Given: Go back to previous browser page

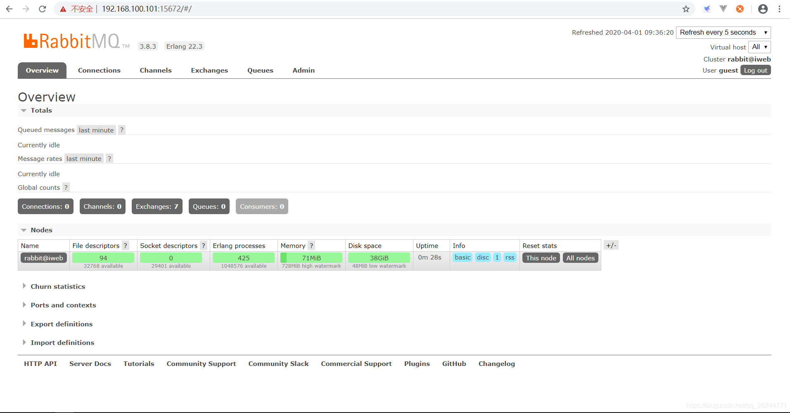Looking at the screenshot, I should tap(9, 9).
